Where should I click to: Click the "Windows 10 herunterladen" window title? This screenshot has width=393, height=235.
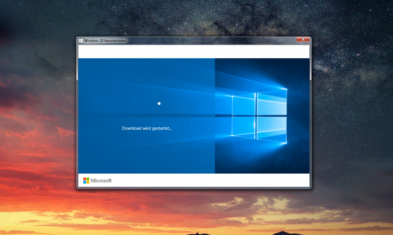tap(105, 40)
